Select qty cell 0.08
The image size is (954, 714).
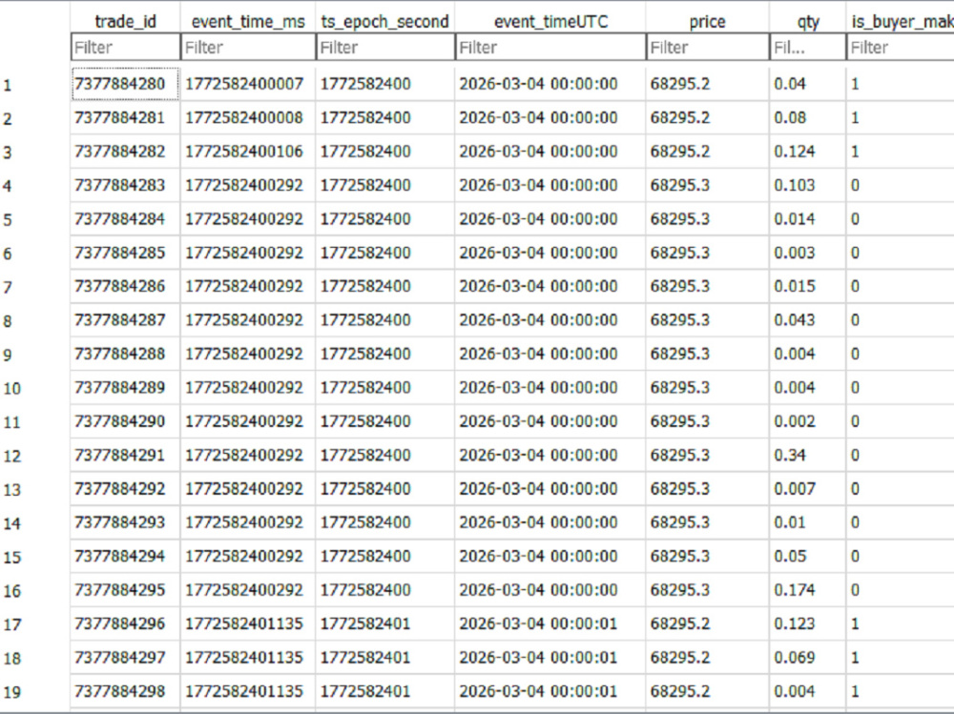[808, 117]
